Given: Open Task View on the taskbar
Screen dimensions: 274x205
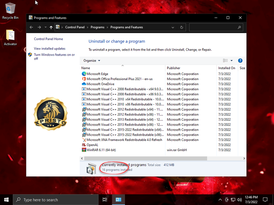Looking at the screenshot, I should point(105,200).
